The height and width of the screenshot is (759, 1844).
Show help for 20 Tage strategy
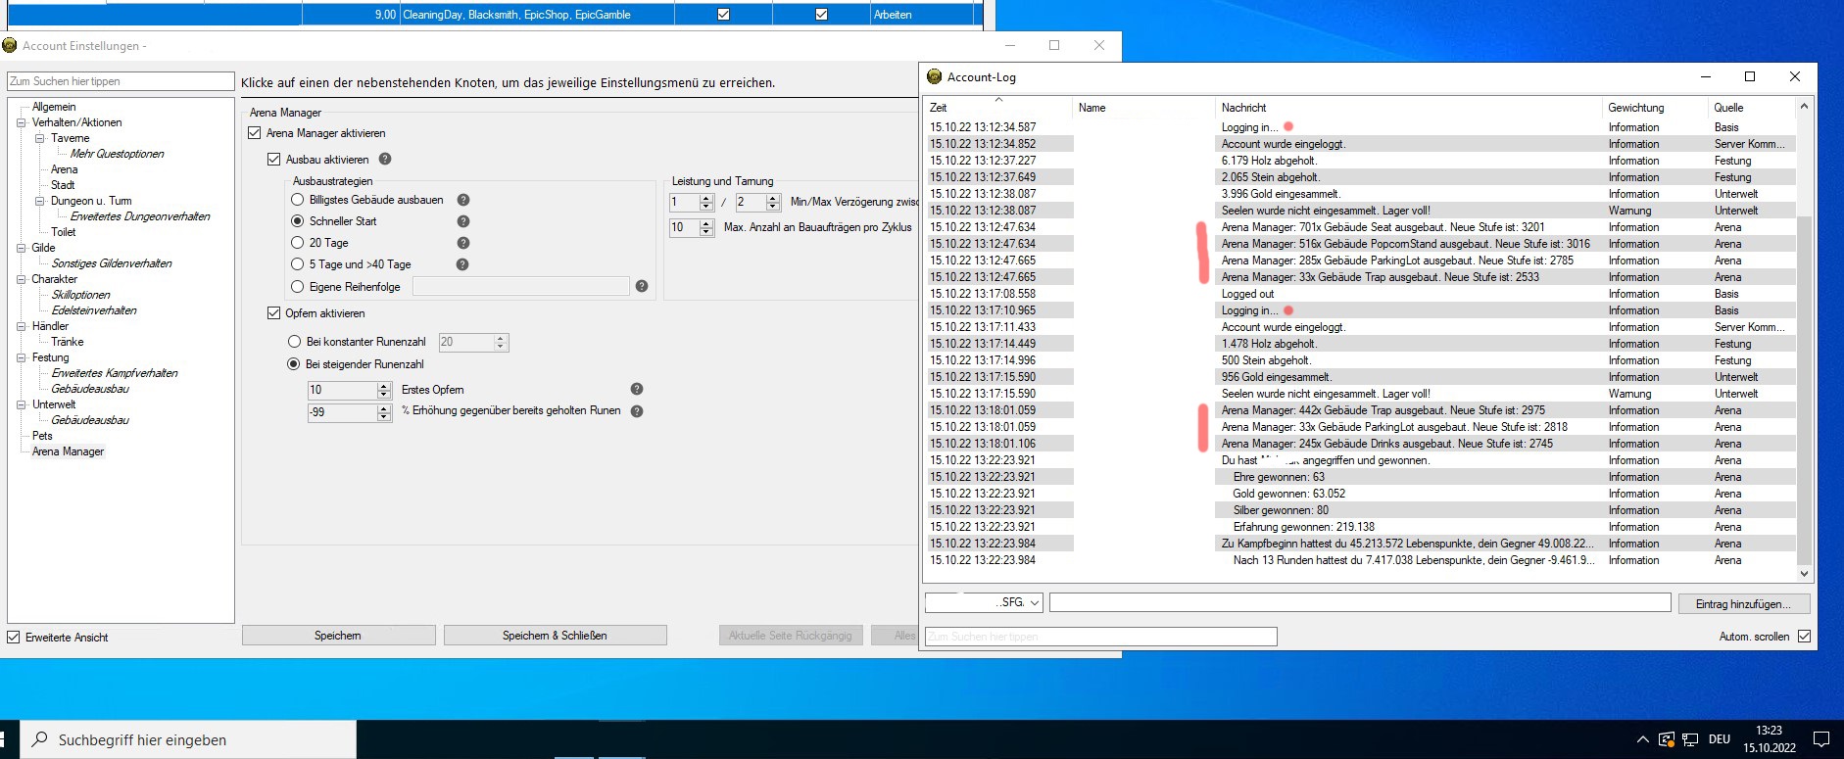pyautogui.click(x=463, y=243)
